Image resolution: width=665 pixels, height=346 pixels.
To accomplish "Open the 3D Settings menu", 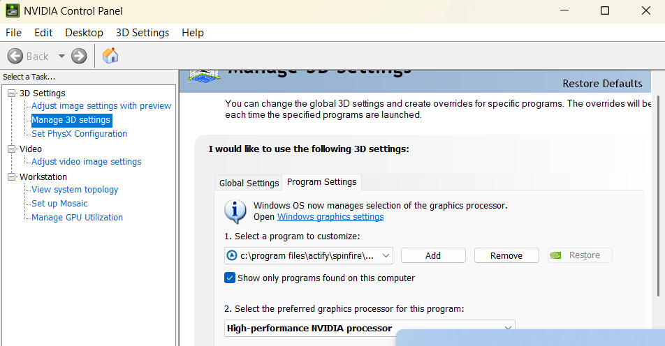I will point(142,33).
